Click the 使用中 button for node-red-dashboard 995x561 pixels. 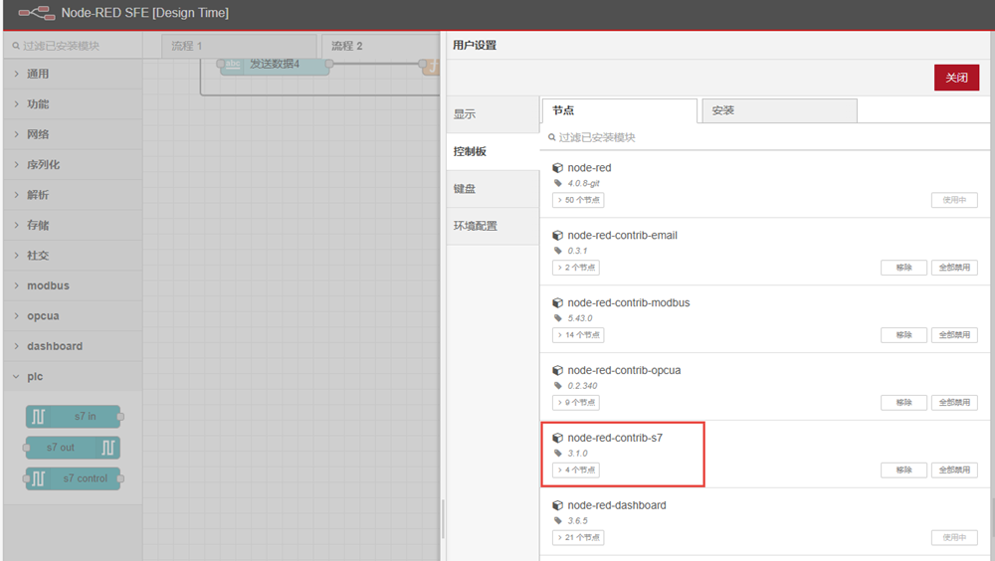(x=954, y=537)
